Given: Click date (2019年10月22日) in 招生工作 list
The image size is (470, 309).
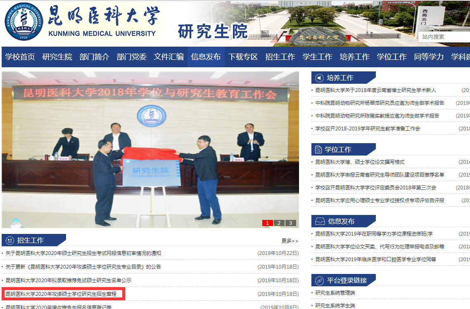Looking at the screenshot, I should [278, 253].
